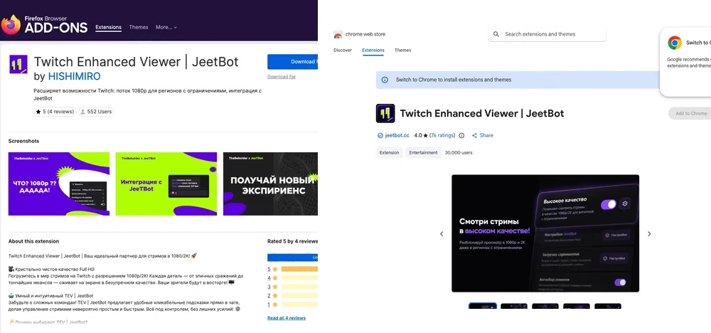Click the '30,000 users' text
Screen dimensions: 711x333
point(459,153)
